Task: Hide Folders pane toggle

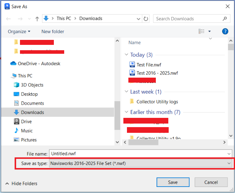Action: click(21, 184)
